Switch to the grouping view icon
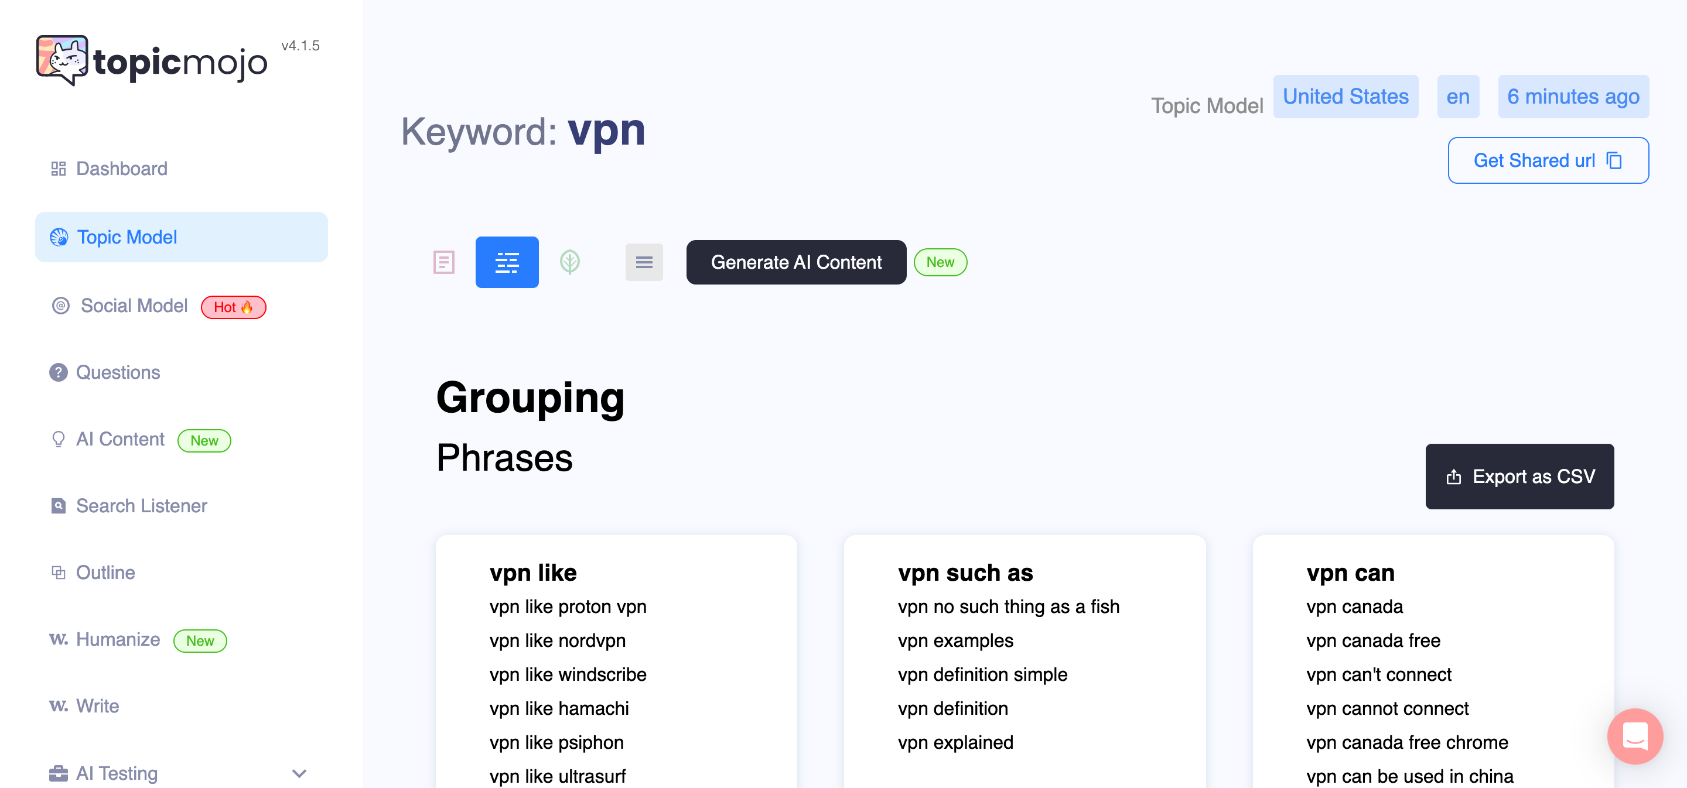 507,262
